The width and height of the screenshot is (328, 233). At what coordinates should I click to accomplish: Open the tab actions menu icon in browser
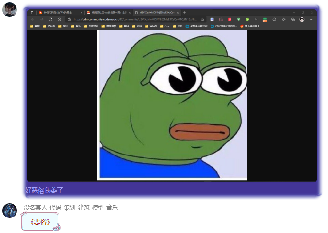[32, 13]
